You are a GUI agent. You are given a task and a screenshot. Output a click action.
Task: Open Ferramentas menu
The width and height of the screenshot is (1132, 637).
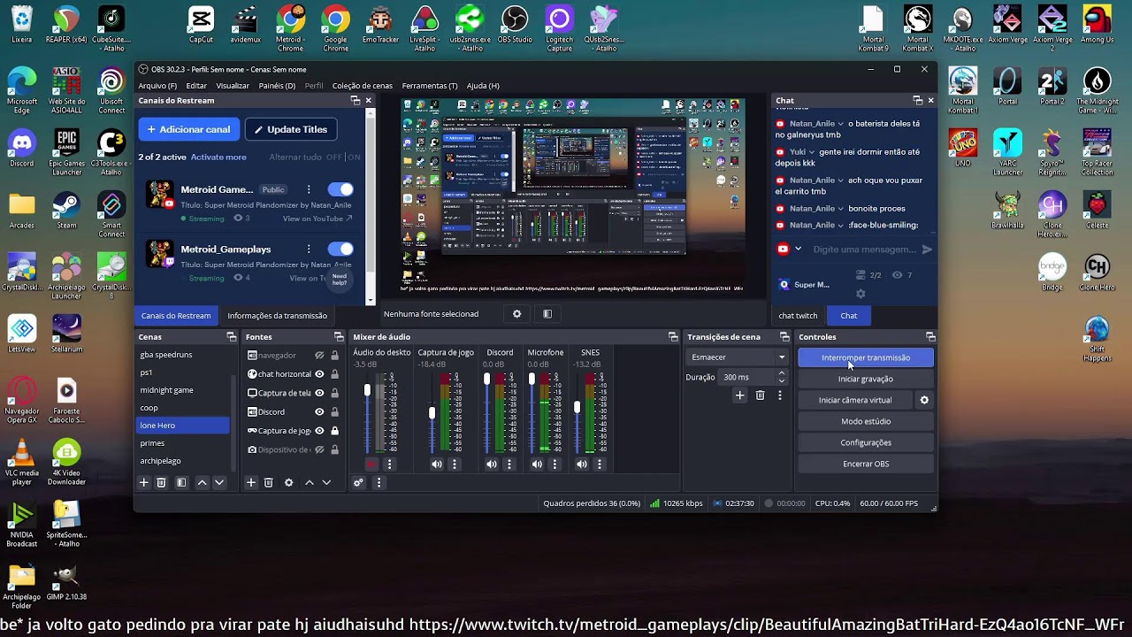point(430,86)
